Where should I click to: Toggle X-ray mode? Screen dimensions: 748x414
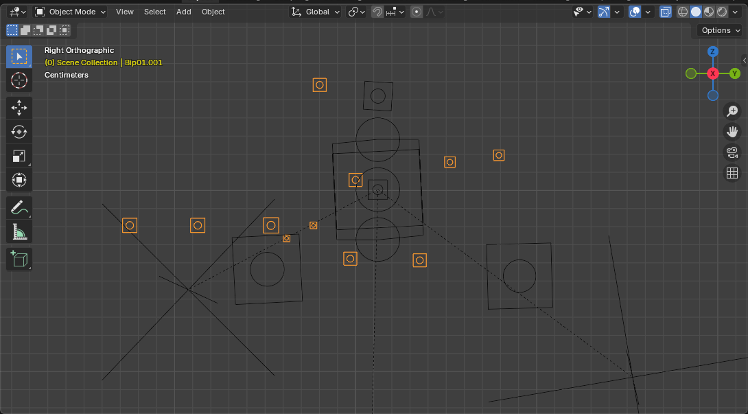click(666, 12)
